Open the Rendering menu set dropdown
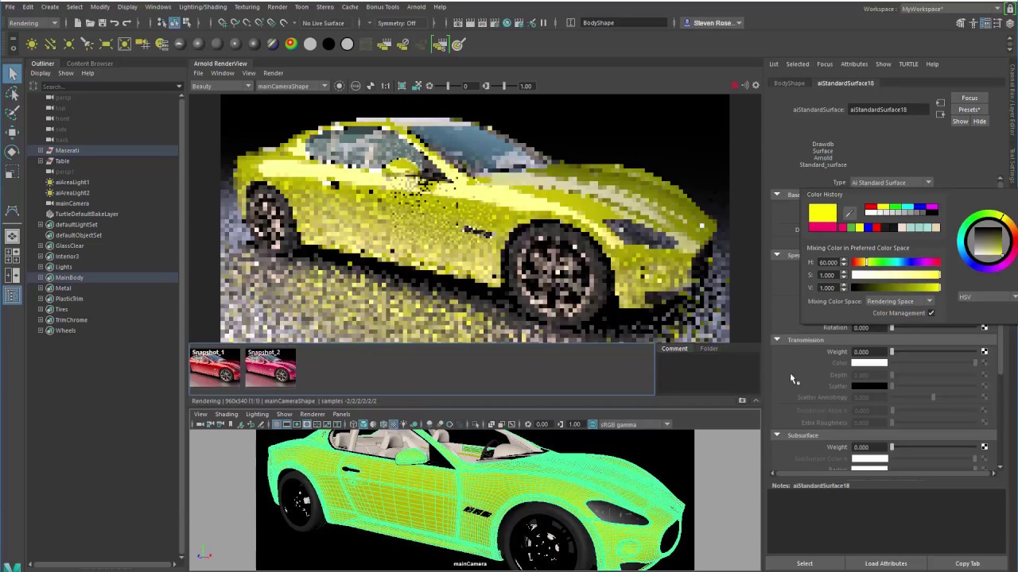The height and width of the screenshot is (572, 1018). 33,23
